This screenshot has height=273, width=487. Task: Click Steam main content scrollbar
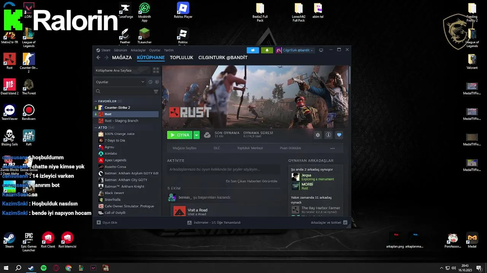(349, 75)
